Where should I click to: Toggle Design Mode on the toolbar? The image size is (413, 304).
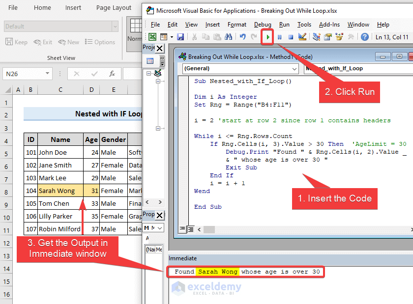click(x=302, y=37)
